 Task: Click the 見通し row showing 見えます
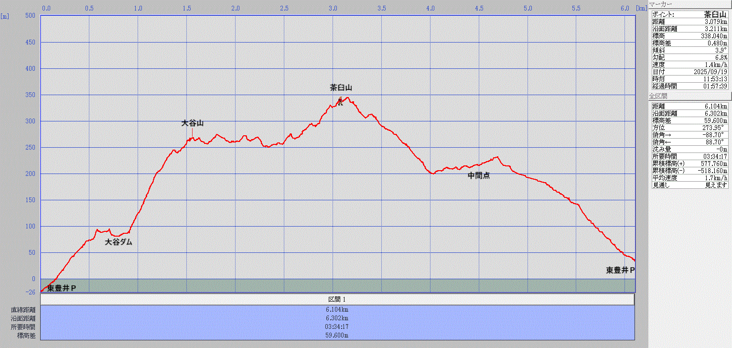(689, 185)
